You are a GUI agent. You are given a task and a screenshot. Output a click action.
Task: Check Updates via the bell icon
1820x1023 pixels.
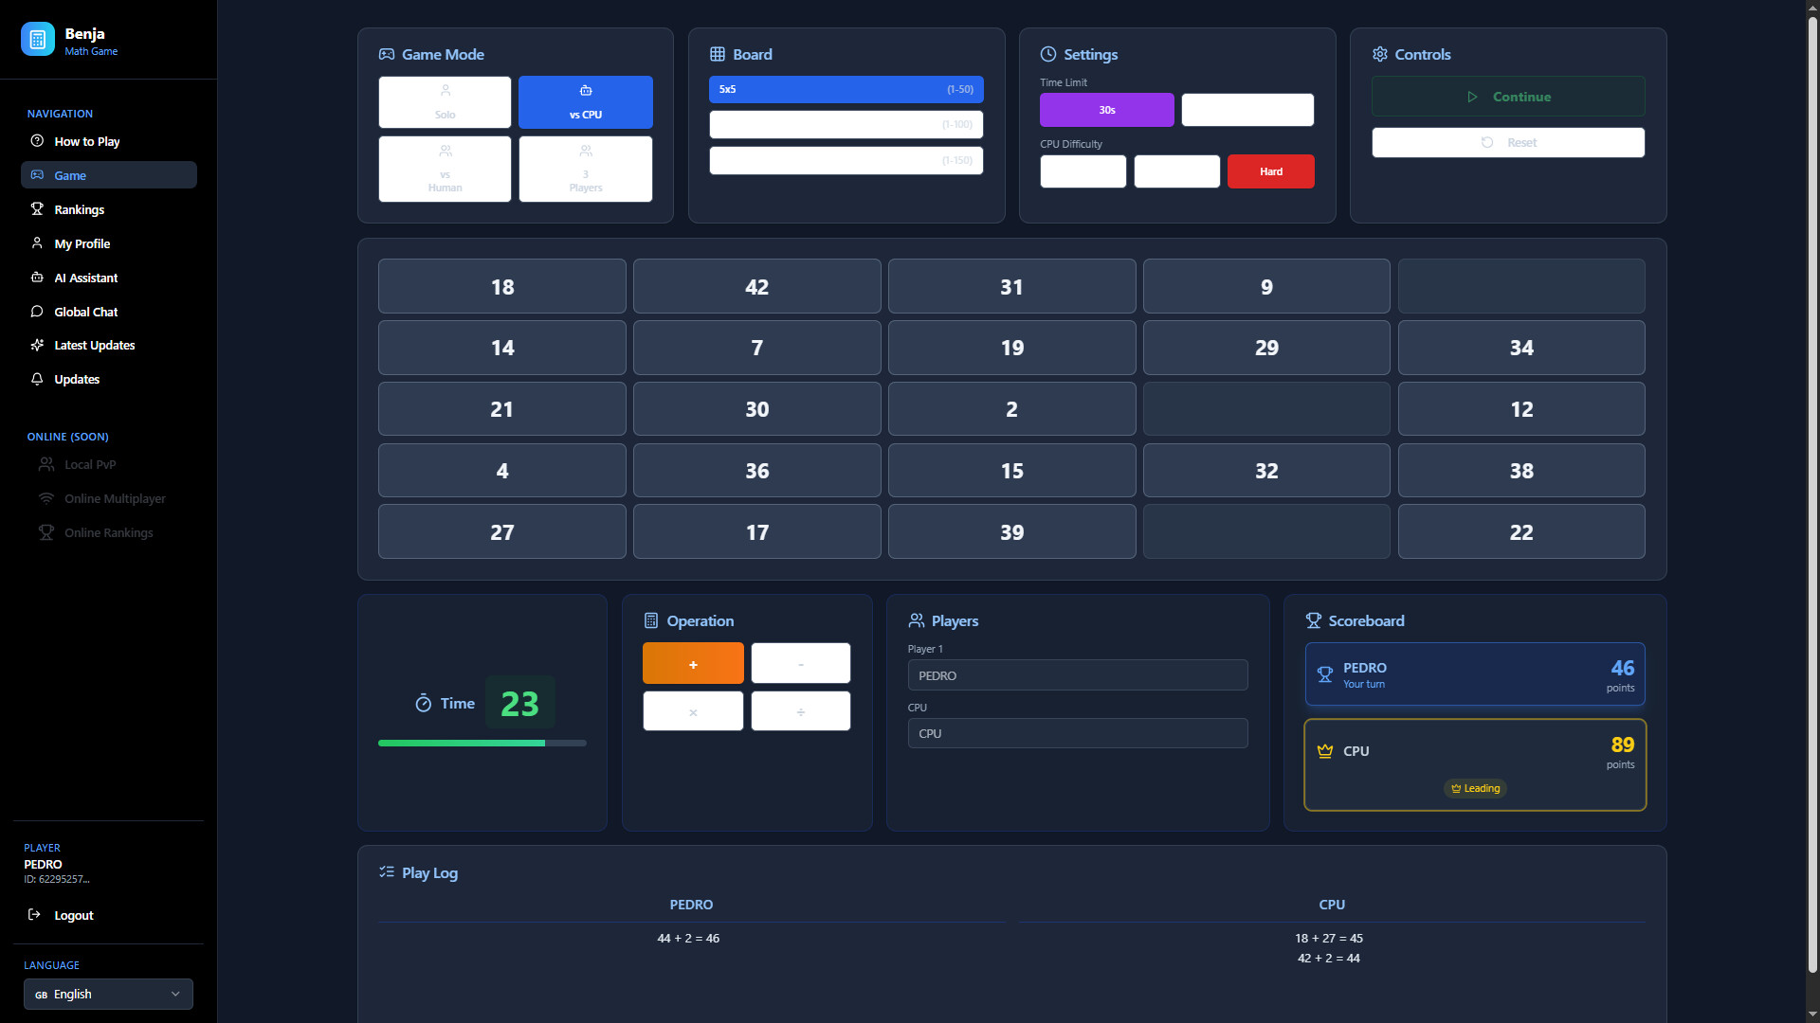tap(76, 379)
